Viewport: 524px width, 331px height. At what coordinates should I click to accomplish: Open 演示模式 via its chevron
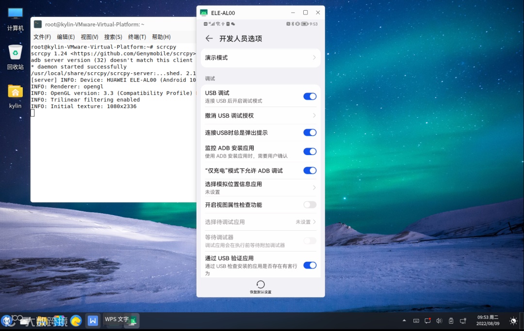click(314, 57)
